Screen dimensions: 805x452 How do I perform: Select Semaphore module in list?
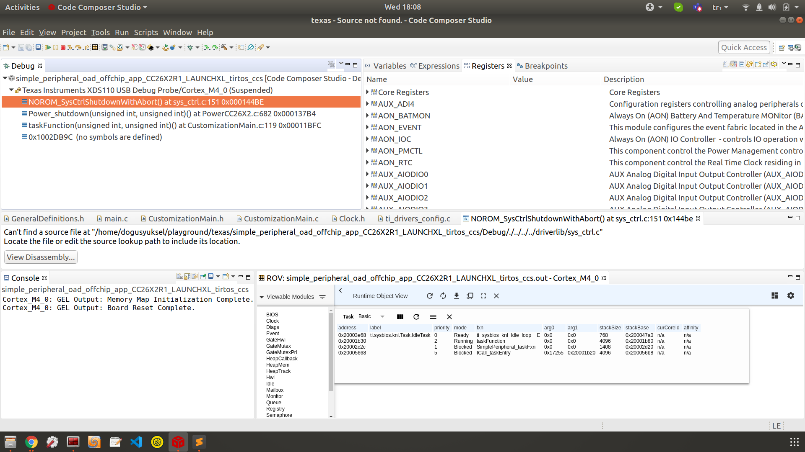tap(279, 415)
